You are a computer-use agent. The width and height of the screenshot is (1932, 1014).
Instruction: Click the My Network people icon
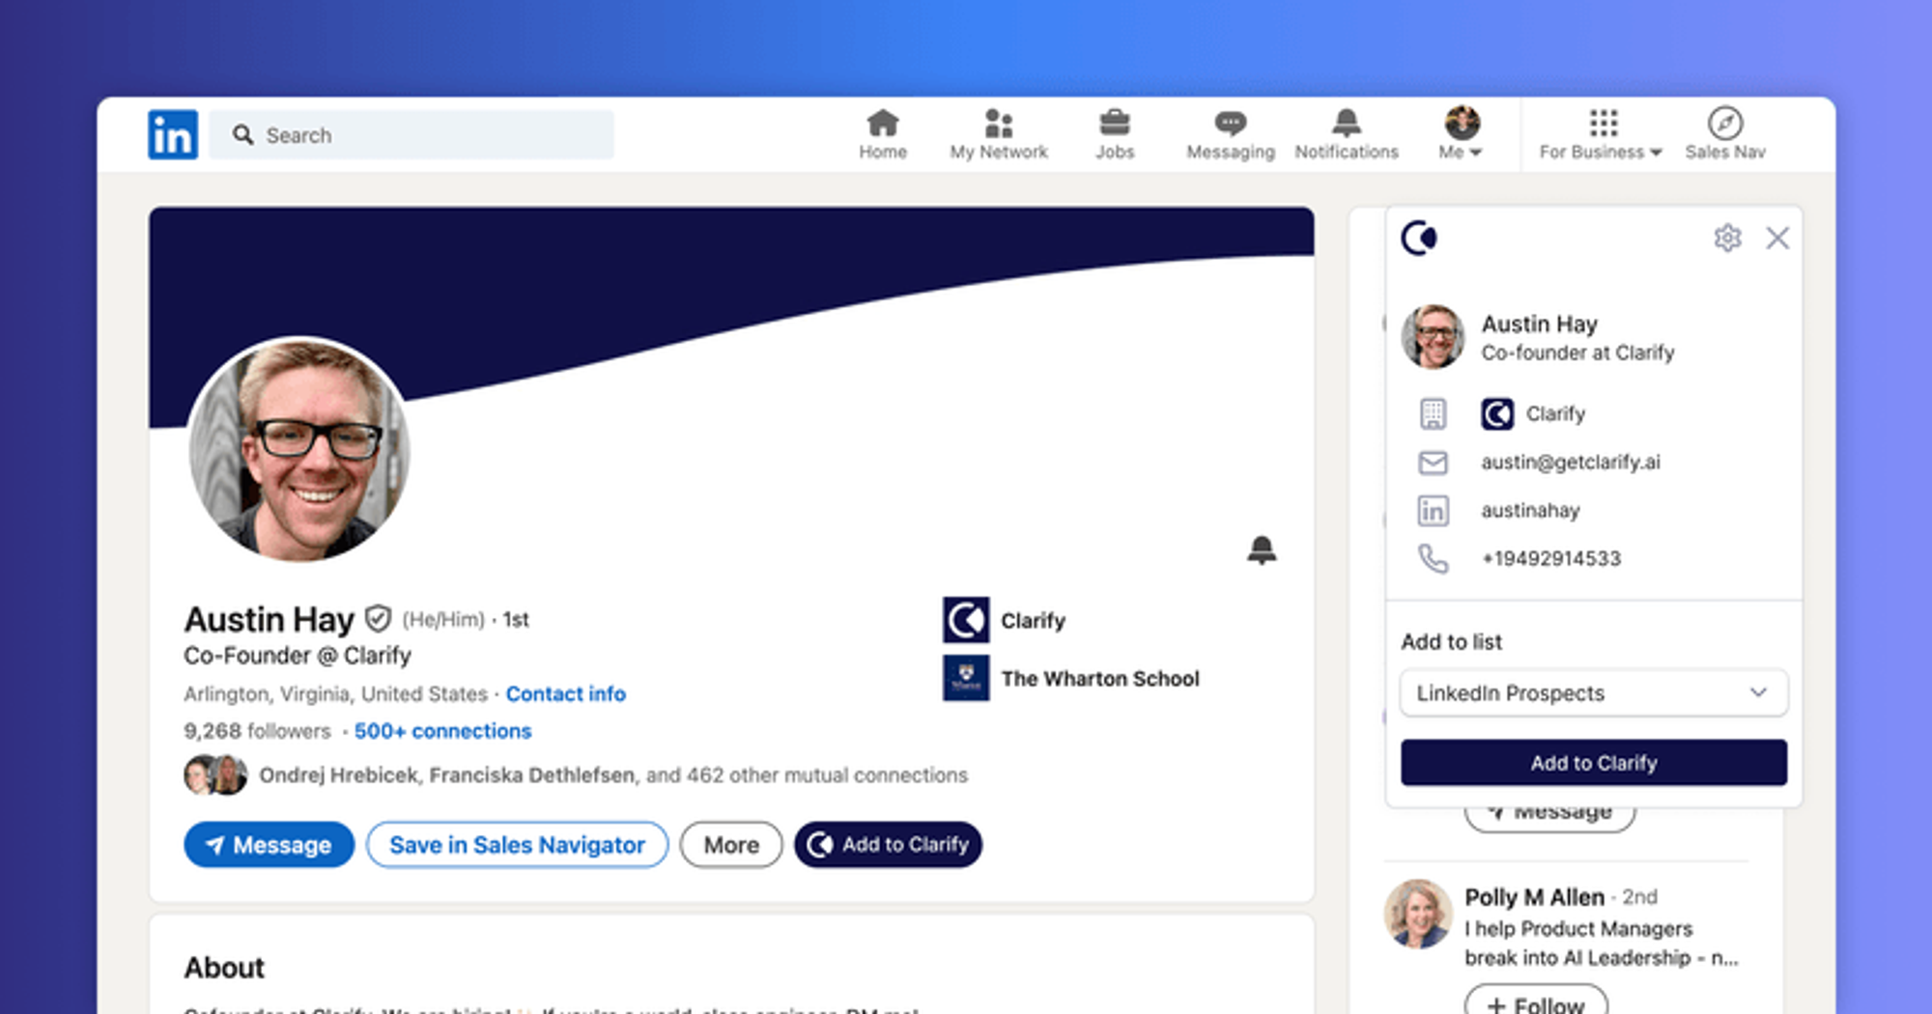point(999,124)
